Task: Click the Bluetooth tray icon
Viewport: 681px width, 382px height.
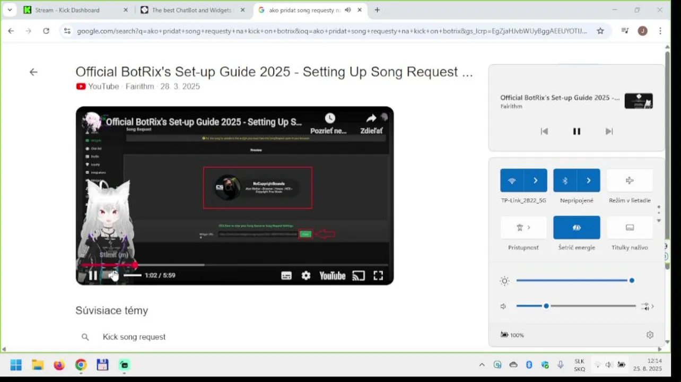Action: (x=529, y=365)
